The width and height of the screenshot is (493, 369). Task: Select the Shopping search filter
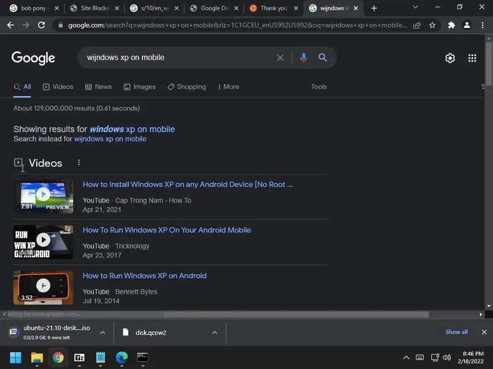point(187,87)
